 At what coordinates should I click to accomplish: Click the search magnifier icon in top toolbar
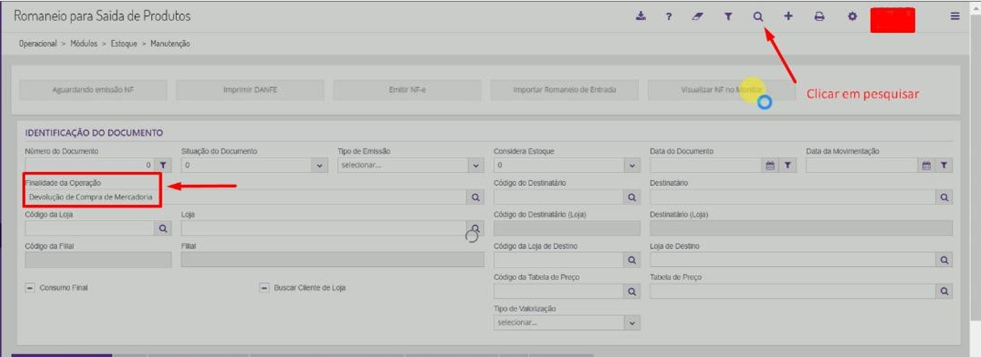click(757, 16)
